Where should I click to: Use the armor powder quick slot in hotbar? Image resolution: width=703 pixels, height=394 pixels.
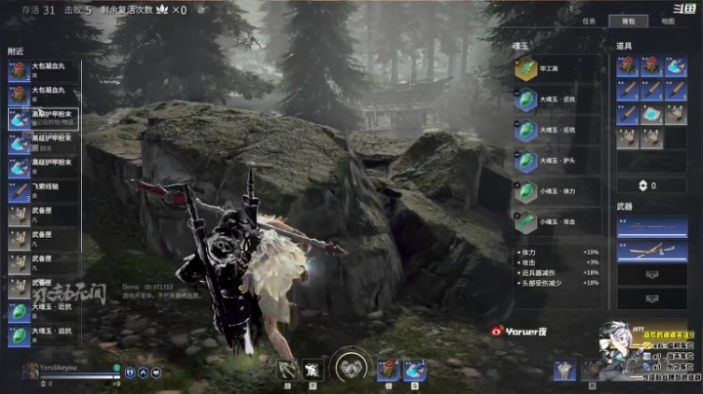tap(414, 371)
